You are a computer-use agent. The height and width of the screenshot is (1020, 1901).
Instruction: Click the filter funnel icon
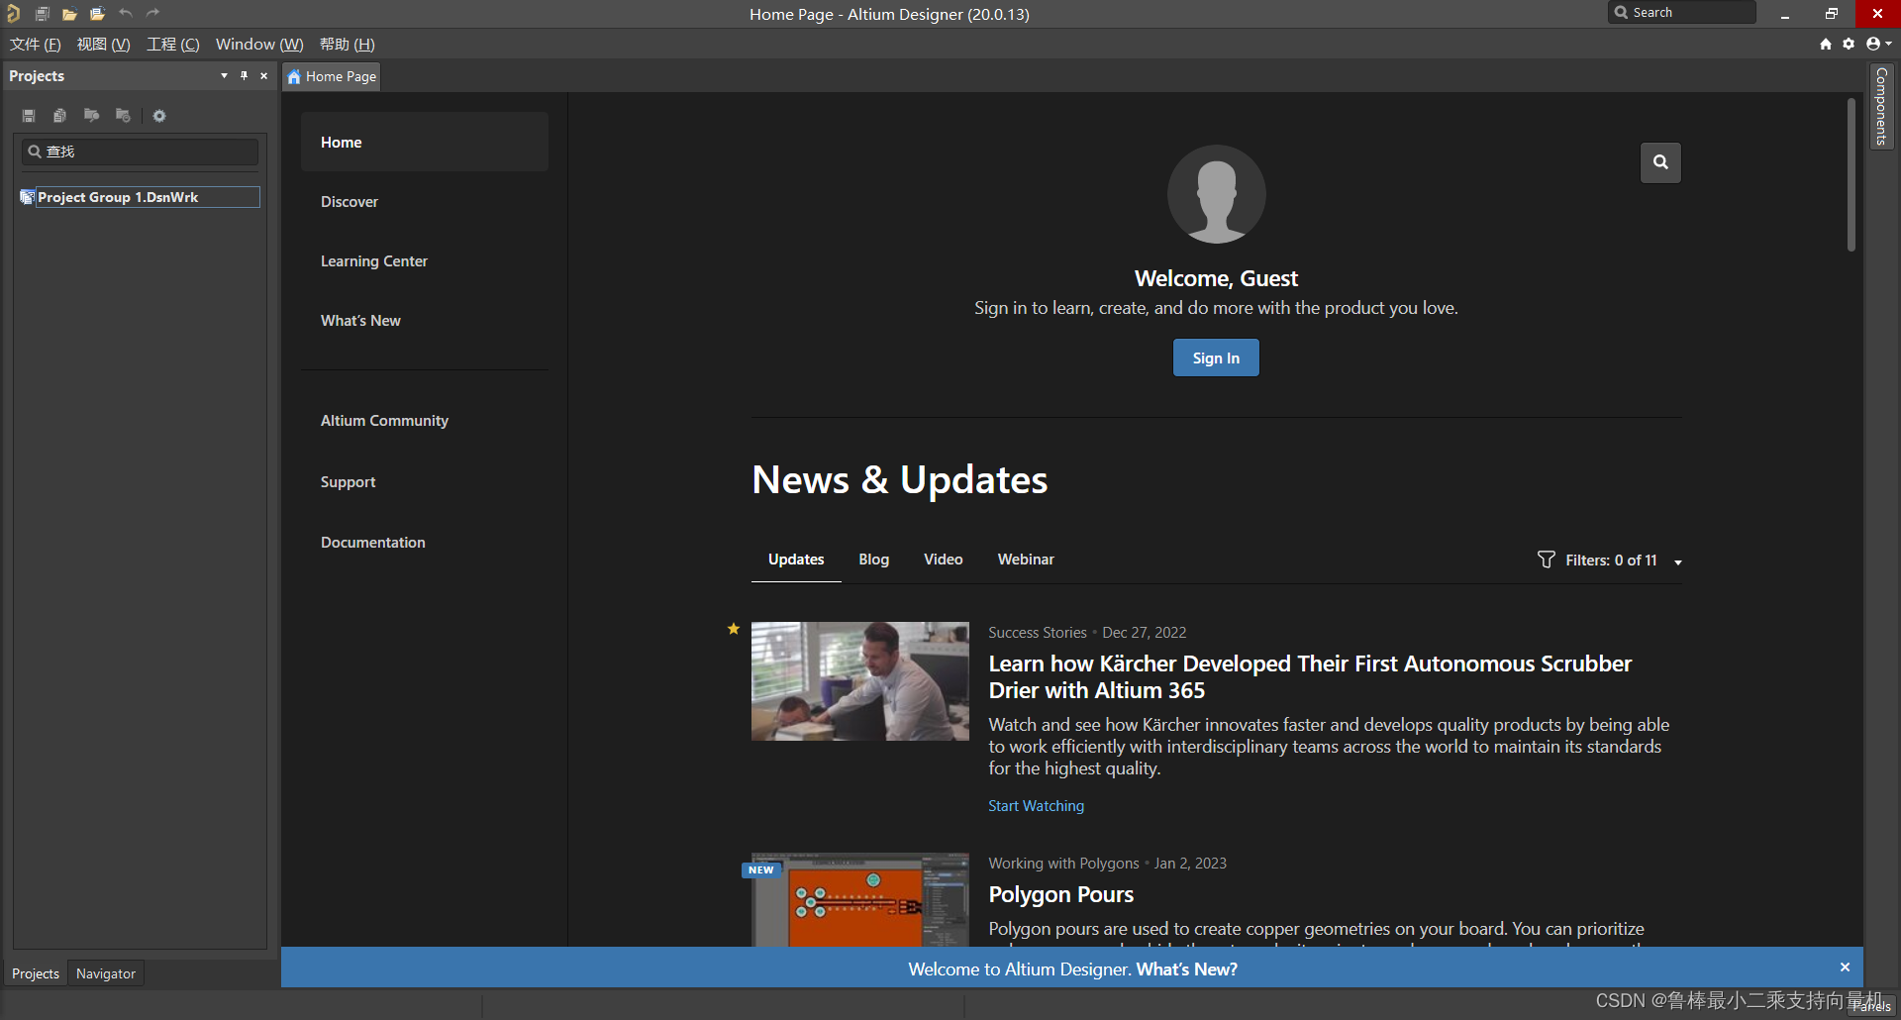pyautogui.click(x=1546, y=560)
